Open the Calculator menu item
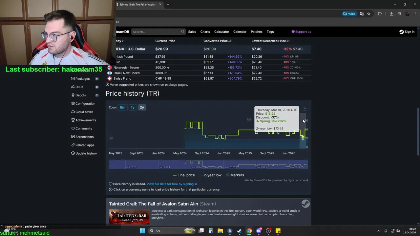 [x=221, y=32]
